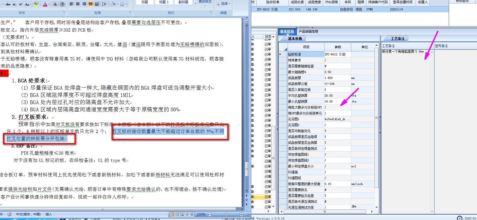Click the 项目 column header

306,47
